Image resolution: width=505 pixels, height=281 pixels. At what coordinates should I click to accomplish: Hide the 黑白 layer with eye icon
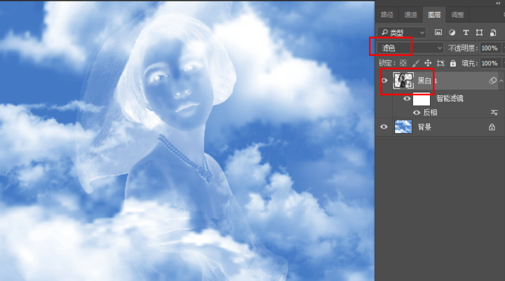click(384, 81)
